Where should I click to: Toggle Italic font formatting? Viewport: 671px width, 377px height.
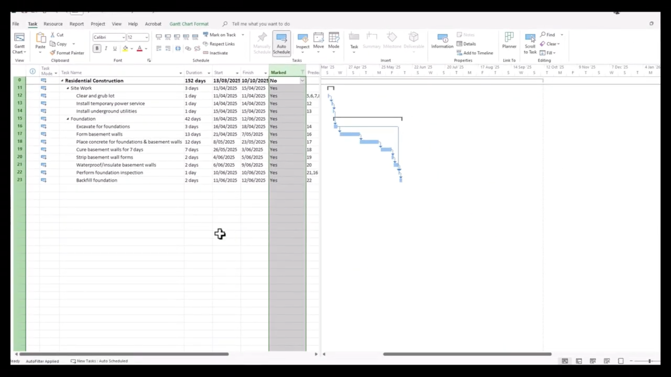(x=106, y=49)
